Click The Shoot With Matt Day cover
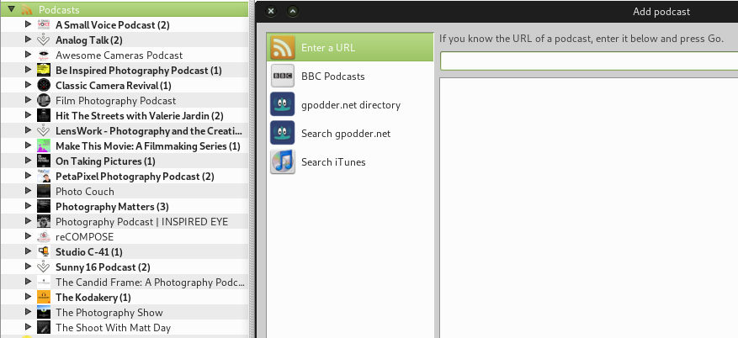 point(43,327)
